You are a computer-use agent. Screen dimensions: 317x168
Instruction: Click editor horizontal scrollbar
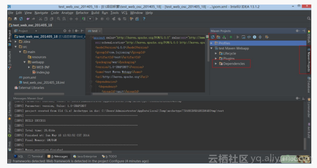click(x=130, y=94)
